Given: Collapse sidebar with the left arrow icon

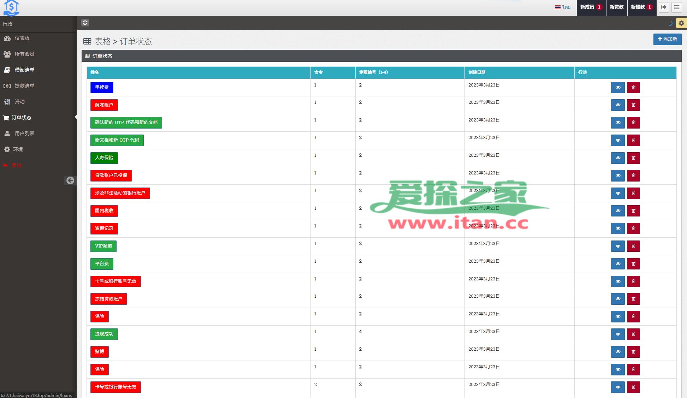Looking at the screenshot, I should coord(70,180).
